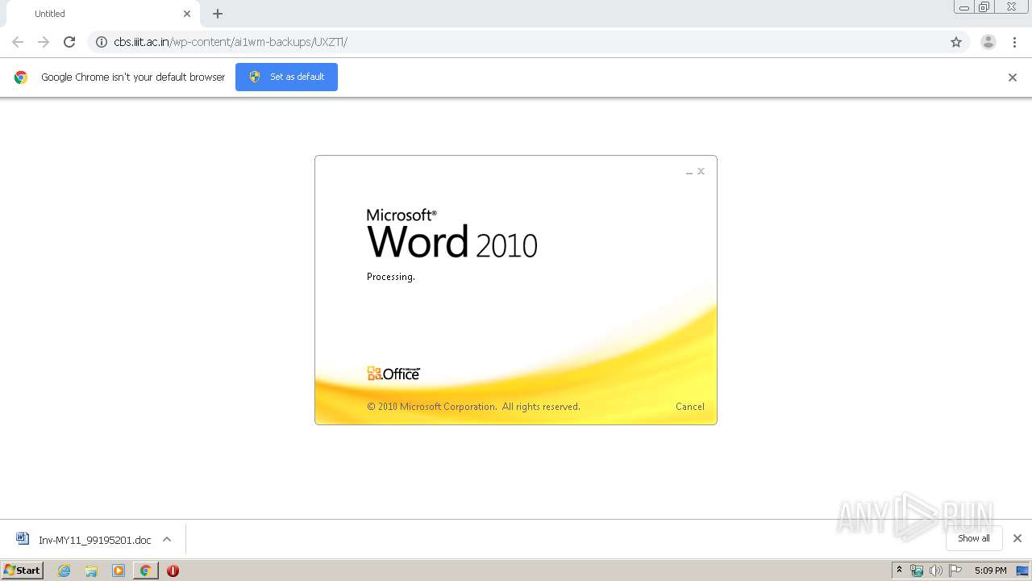Screen dimensions: 1032x581
Task: Click "Google Chrome isn't your default browser" text
Action: [x=133, y=77]
